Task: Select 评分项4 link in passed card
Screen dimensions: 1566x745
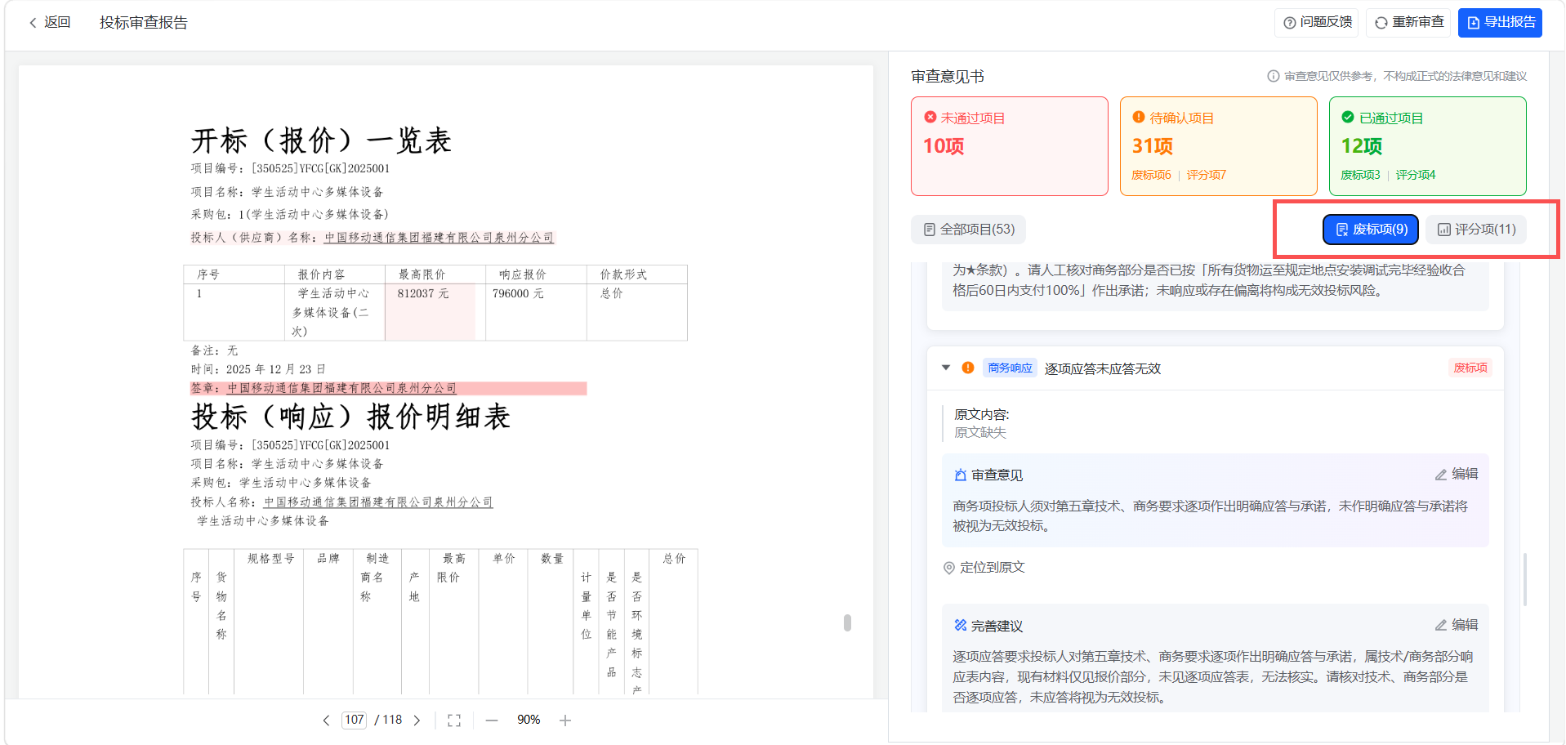Action: (x=1415, y=175)
